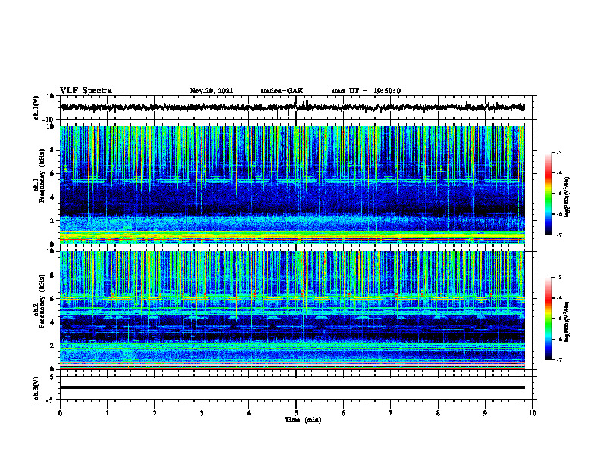Click the ch.3(V) flat black trace
This screenshot has height=463, width=600.
coord(292,387)
